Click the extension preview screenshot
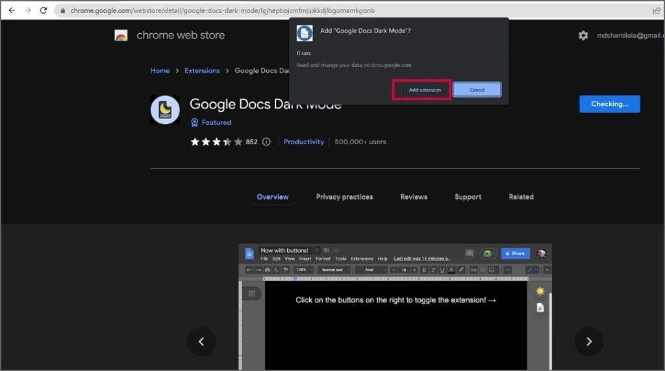The width and height of the screenshot is (665, 371). point(395,307)
